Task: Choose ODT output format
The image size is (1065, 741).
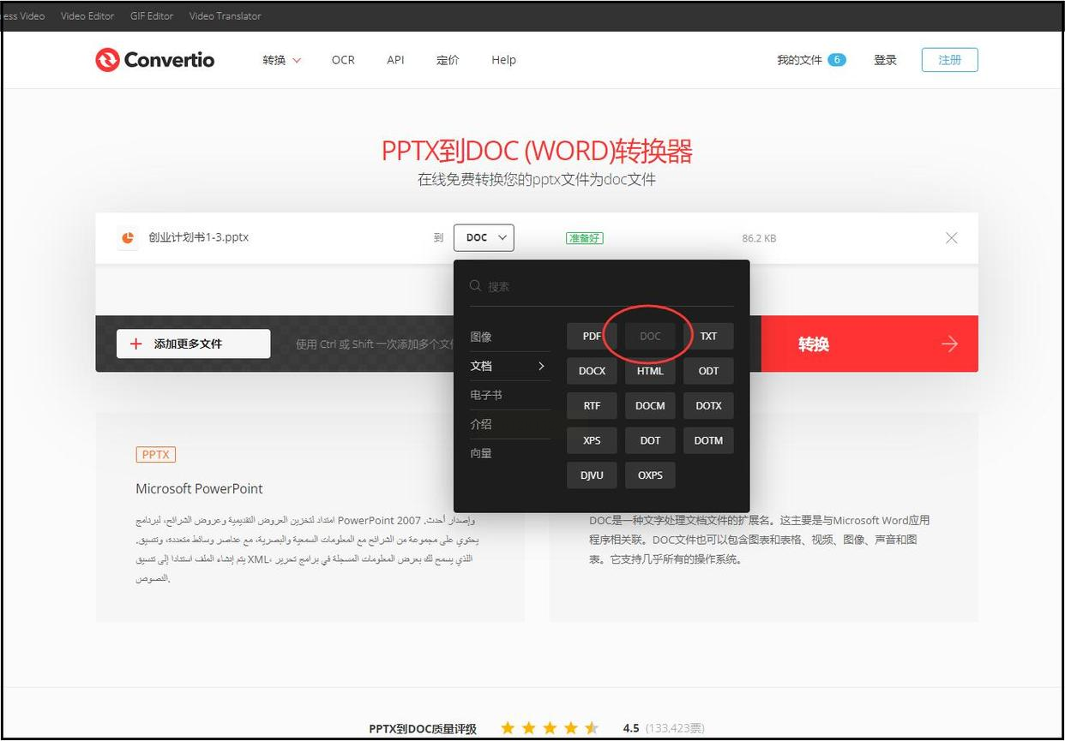Action: 708,371
